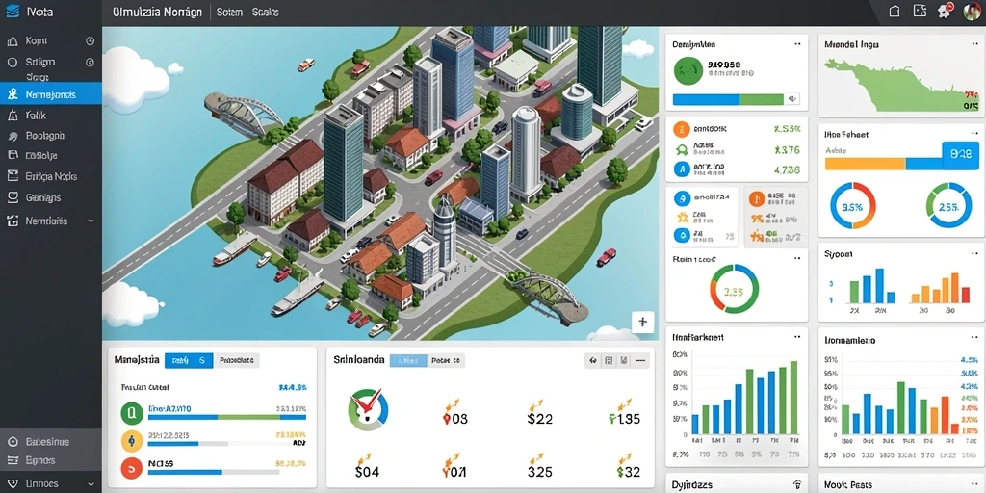Click the 2.35 ring gauge
The width and height of the screenshot is (986, 493).
(734, 289)
